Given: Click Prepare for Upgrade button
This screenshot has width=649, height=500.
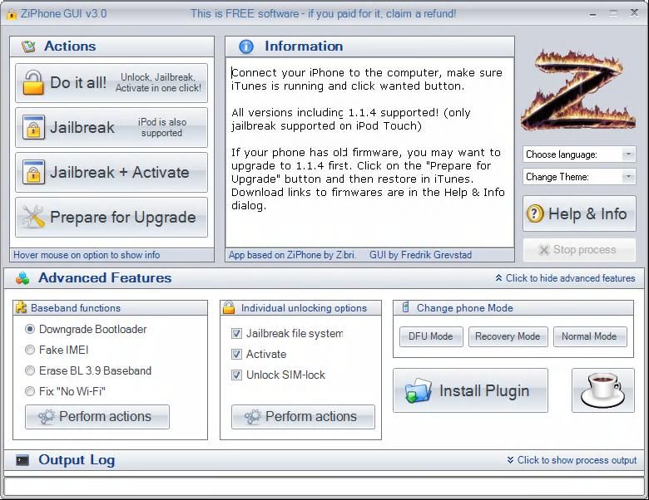Looking at the screenshot, I should pos(111,218).
